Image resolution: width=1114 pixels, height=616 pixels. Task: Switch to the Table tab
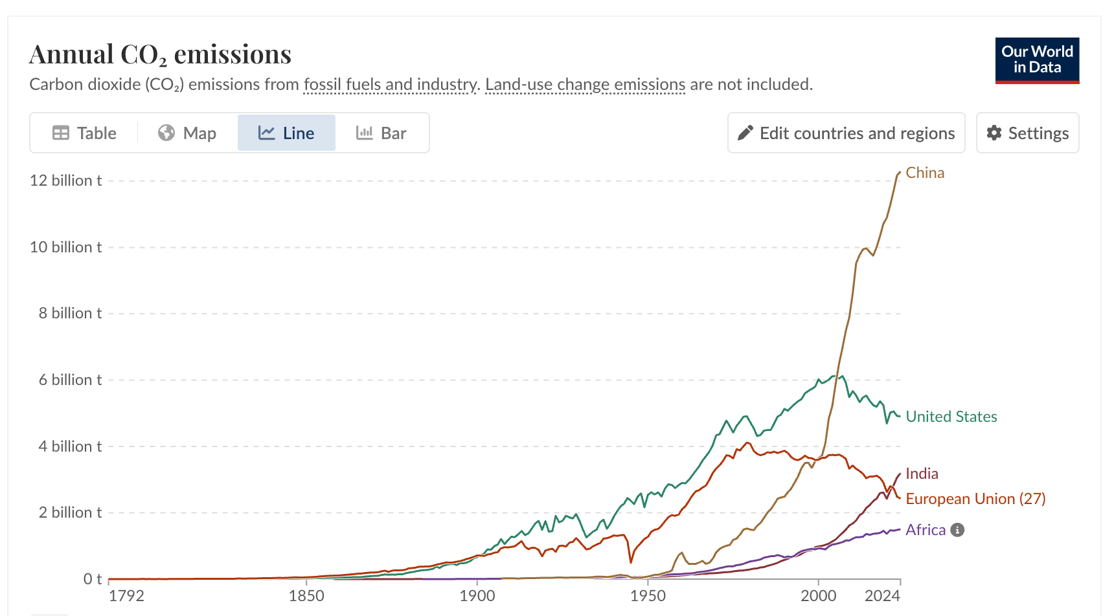[x=84, y=133]
